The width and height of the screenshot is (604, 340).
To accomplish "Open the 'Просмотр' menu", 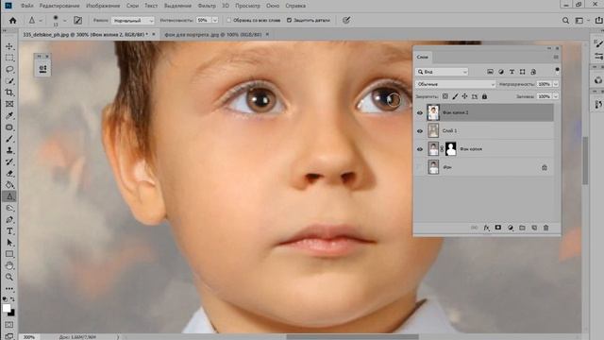I will (x=247, y=6).
